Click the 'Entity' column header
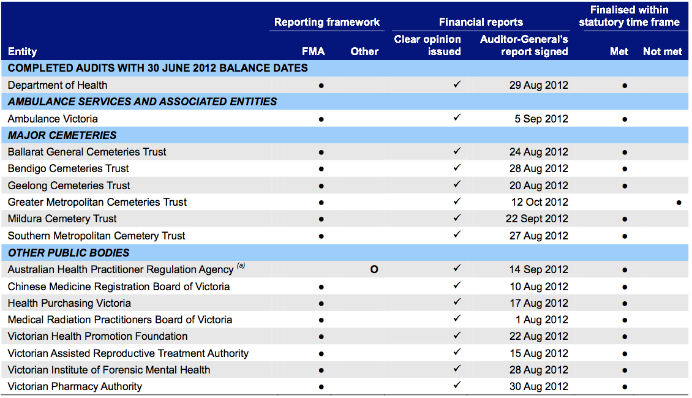 pos(22,51)
